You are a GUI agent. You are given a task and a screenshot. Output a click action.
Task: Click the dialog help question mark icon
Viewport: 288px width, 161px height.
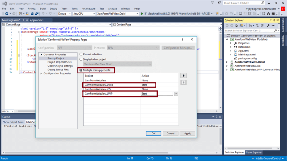pyautogui.click(x=182, y=40)
